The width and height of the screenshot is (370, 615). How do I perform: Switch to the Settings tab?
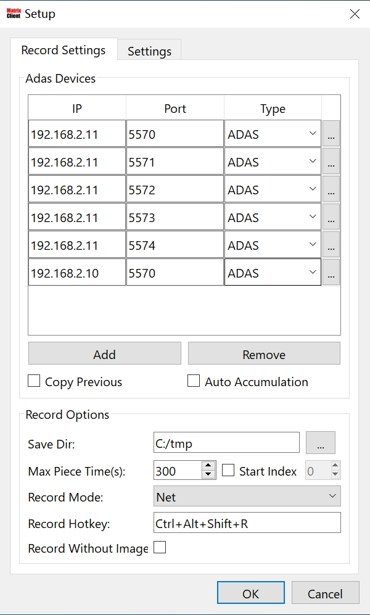149,52
